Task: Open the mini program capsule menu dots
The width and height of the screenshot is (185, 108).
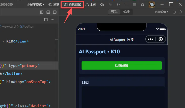Action: coord(150,39)
